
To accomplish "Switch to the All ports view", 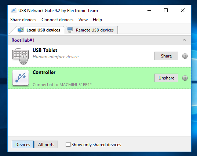I will pyautogui.click(x=46, y=144).
